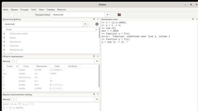Click the variables filter text field

point(56,61)
